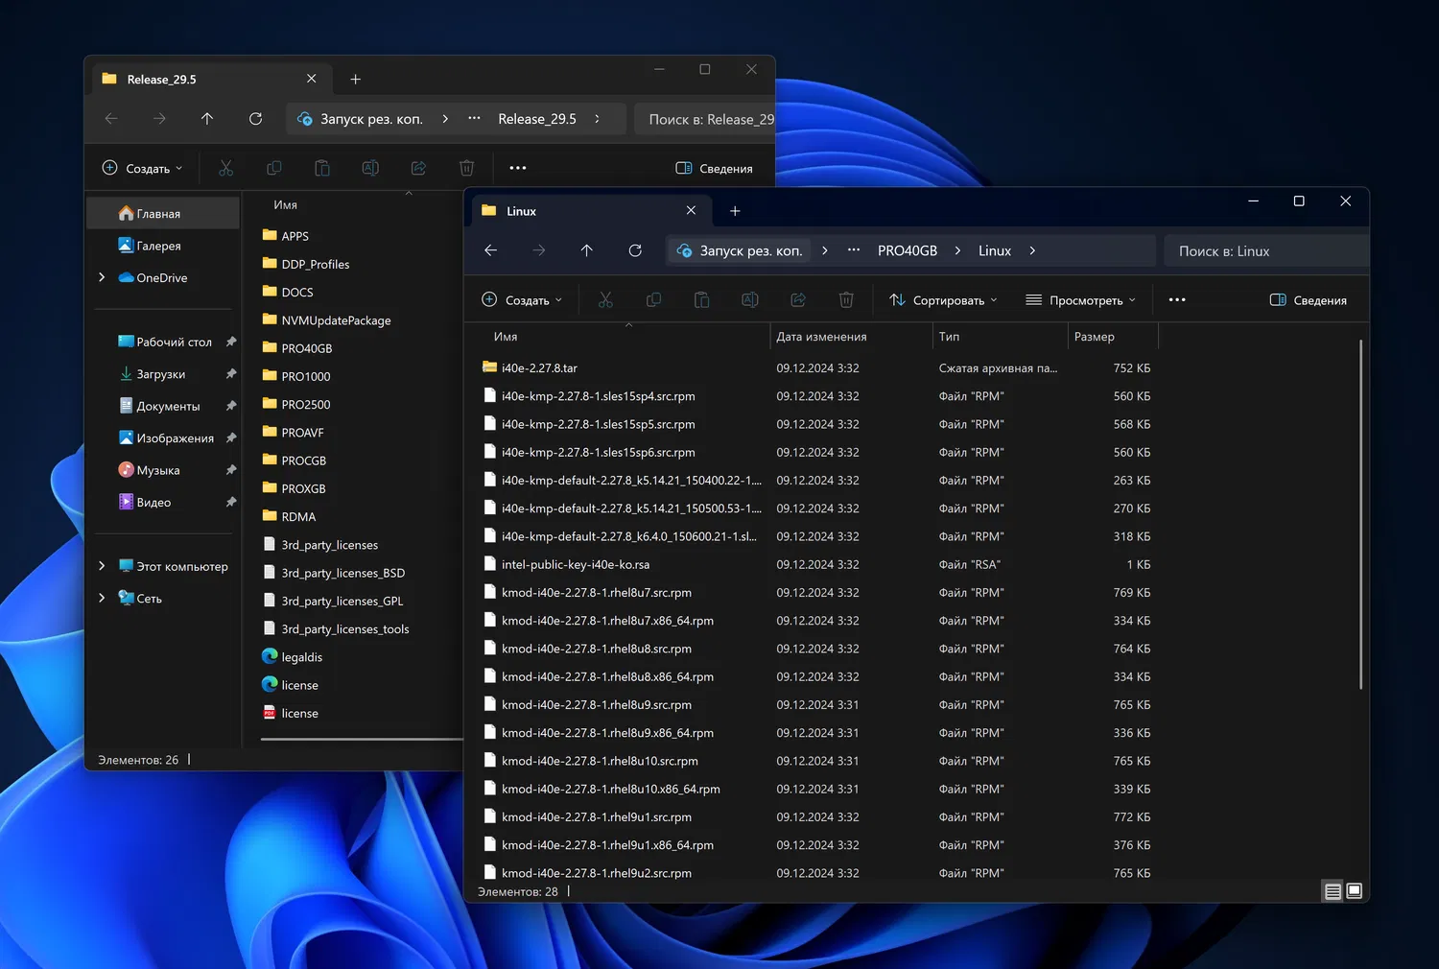Open the Загрузки folder in sidebar
This screenshot has height=969, width=1439.
click(160, 374)
